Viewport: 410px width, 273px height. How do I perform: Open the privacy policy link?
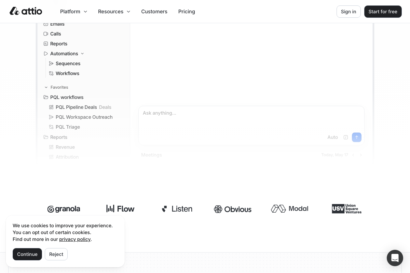[75, 239]
